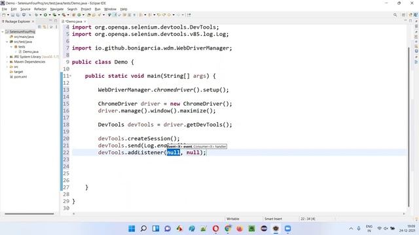This screenshot has width=419, height=235.
Task: Click the Save toolbar icon
Action: pyautogui.click(x=12, y=15)
